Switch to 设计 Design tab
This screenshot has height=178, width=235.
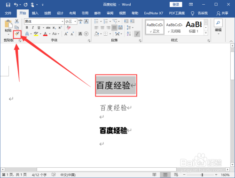click(60, 13)
